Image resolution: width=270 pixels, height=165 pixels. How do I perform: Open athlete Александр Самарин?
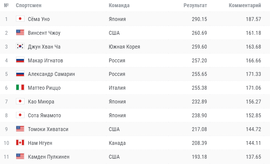(x=51, y=74)
